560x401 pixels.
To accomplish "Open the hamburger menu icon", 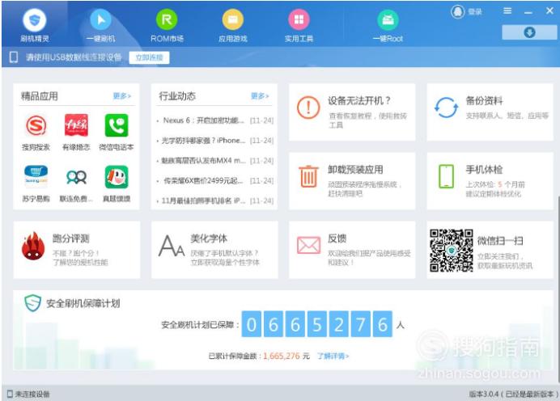I will tap(507, 11).
